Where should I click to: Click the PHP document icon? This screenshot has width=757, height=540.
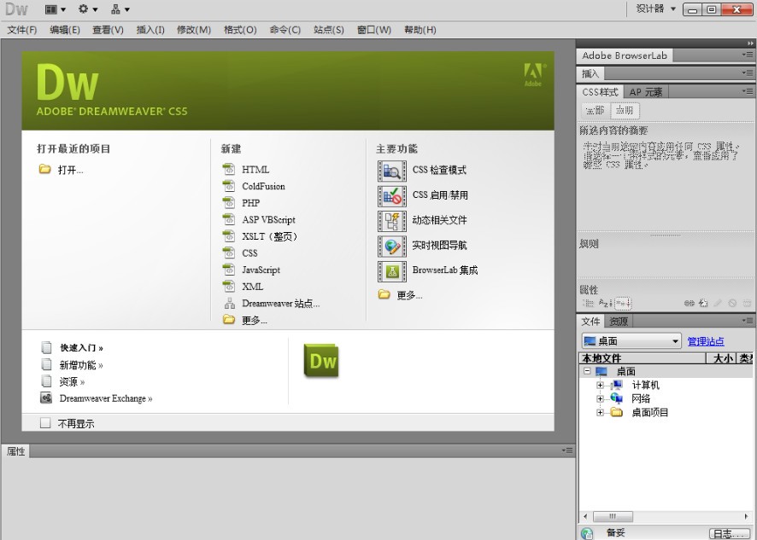229,202
